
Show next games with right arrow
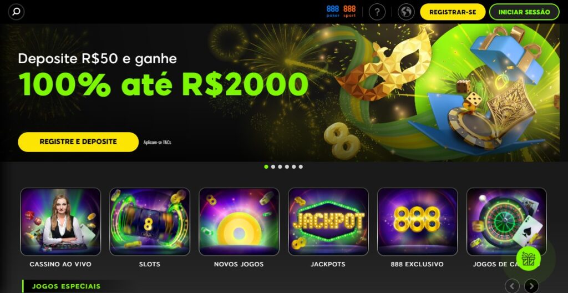click(x=531, y=286)
